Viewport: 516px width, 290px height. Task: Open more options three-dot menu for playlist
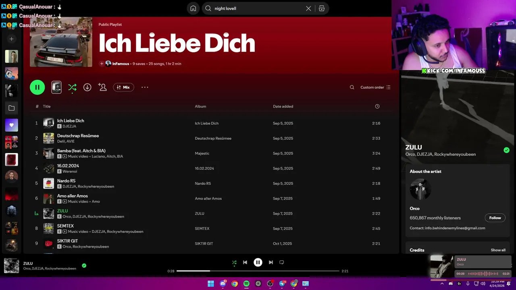145,87
